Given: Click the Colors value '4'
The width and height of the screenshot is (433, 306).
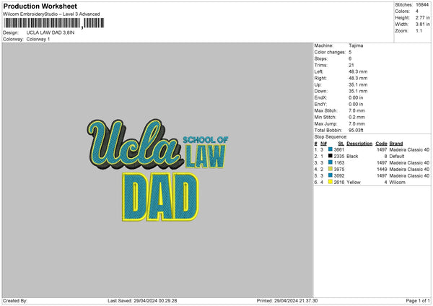Looking at the screenshot, I should (417, 12).
